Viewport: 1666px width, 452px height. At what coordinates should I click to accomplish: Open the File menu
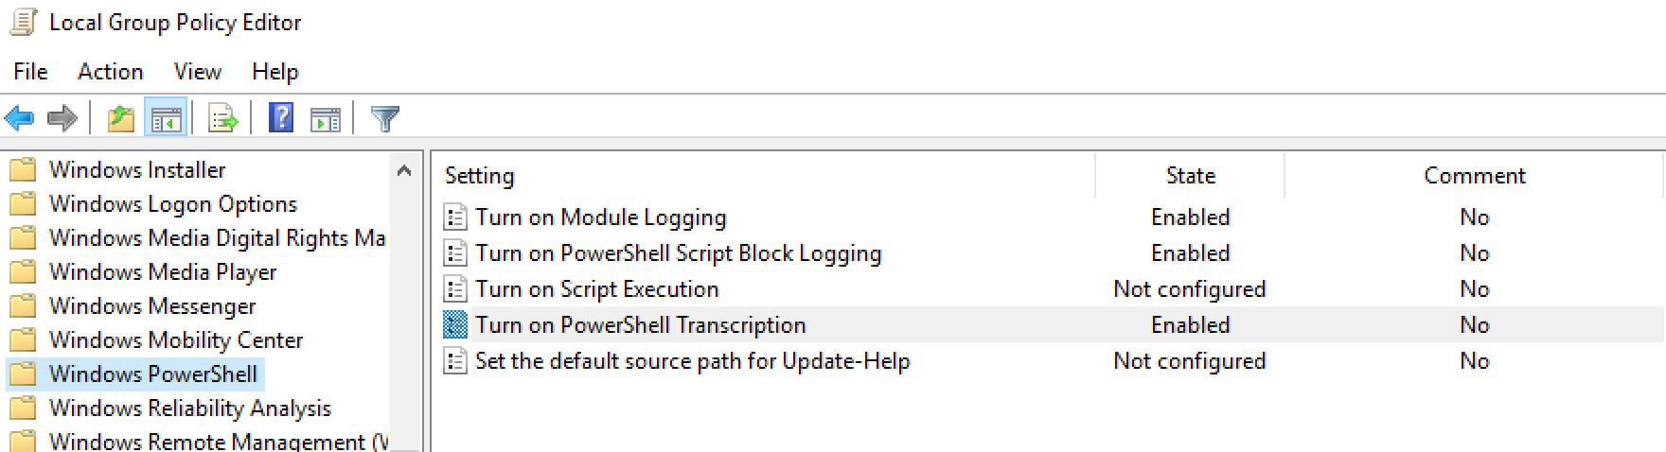point(30,72)
